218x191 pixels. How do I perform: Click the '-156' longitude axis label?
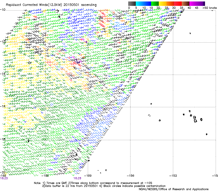(131, 176)
